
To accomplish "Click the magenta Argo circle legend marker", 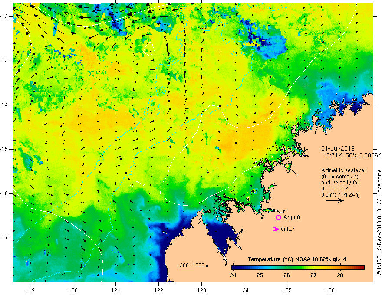I will [278, 218].
